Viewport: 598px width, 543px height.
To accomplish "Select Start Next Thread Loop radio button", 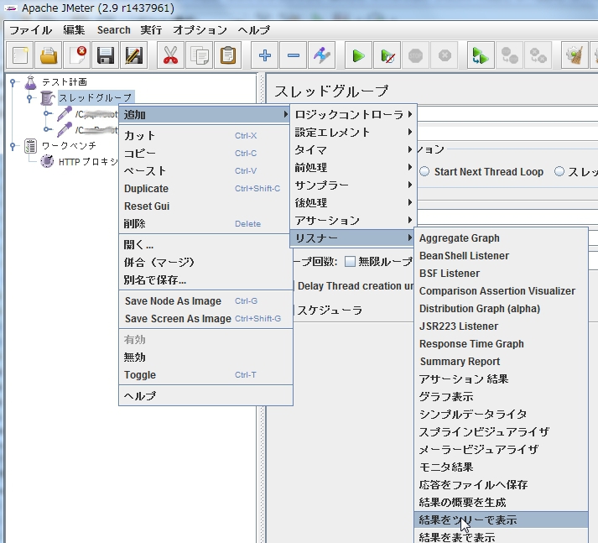I will point(424,171).
